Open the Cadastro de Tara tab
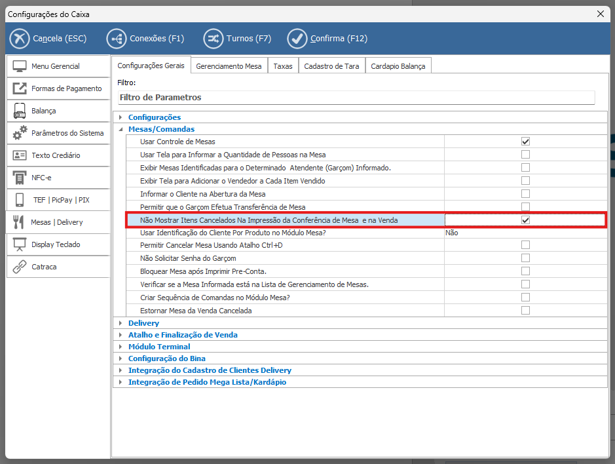The height and width of the screenshot is (464, 615). (x=331, y=66)
